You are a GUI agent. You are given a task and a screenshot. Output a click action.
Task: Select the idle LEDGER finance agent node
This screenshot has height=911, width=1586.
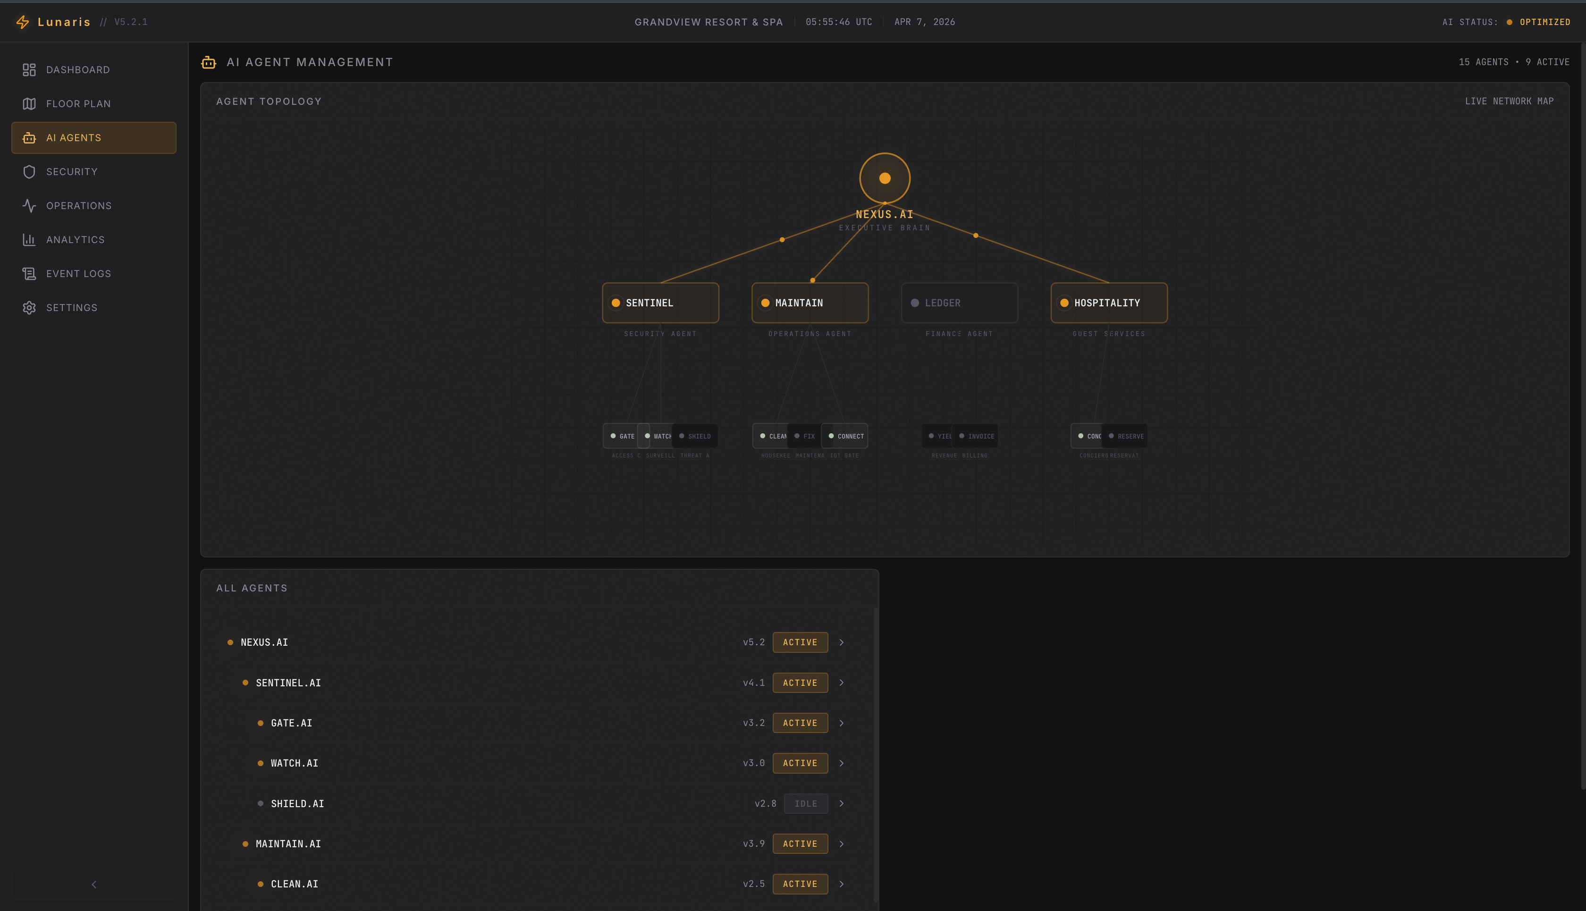pyautogui.click(x=959, y=303)
